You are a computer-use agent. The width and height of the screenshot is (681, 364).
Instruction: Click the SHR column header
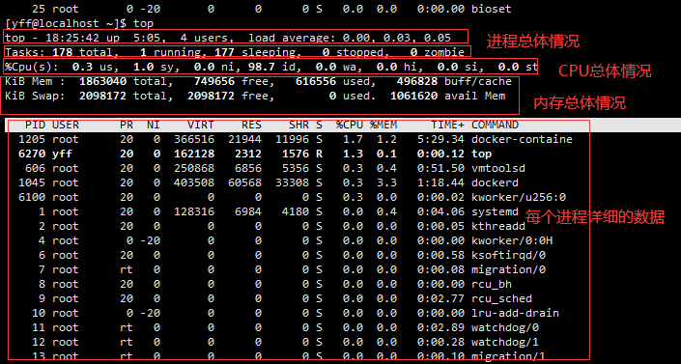pos(298,126)
